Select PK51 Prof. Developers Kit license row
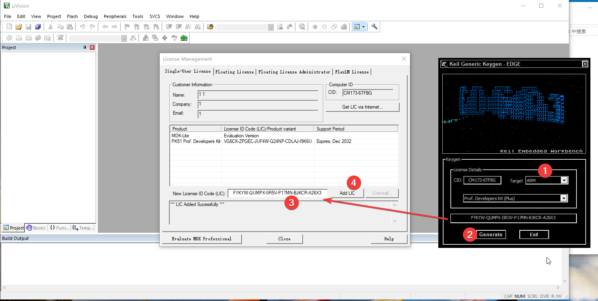The image size is (598, 301). [x=284, y=141]
